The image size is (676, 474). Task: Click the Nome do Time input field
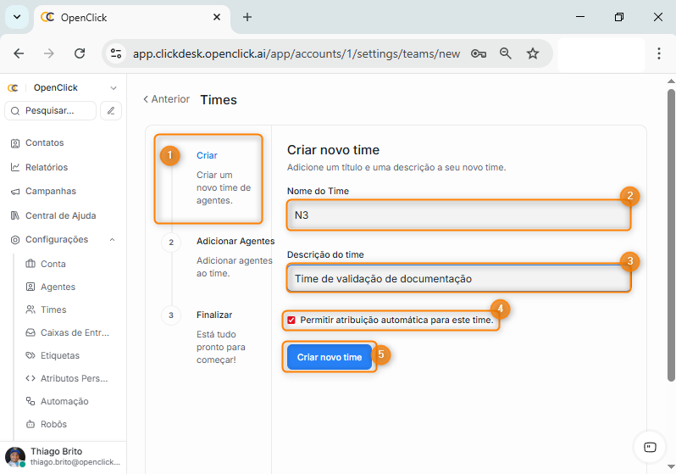[x=458, y=215]
